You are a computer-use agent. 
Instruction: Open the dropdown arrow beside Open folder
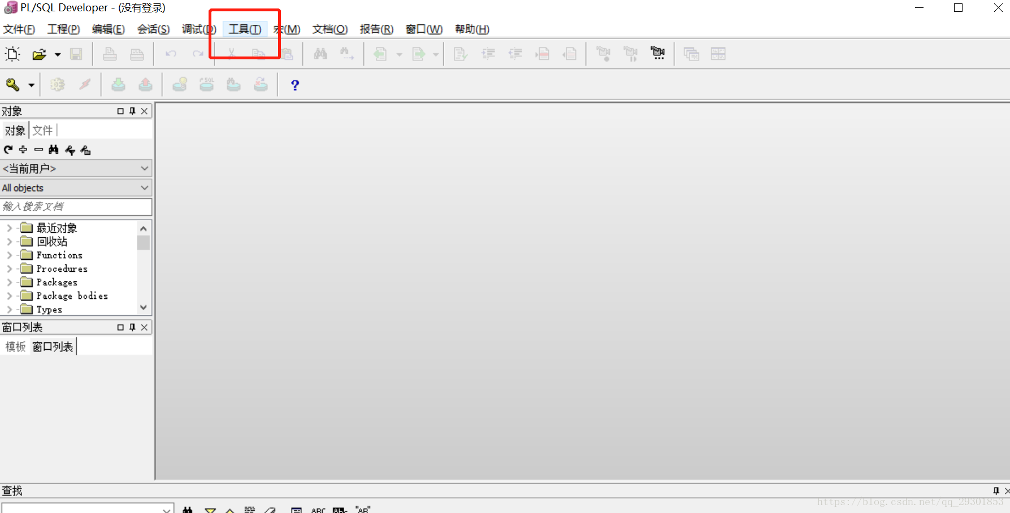(57, 55)
